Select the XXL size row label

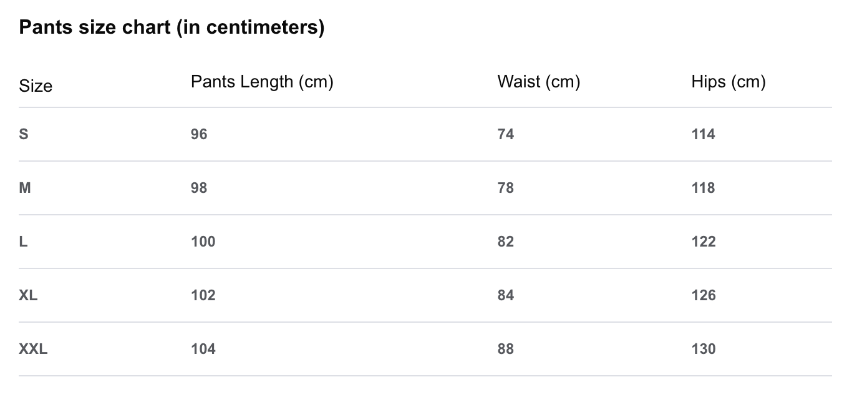(x=33, y=349)
